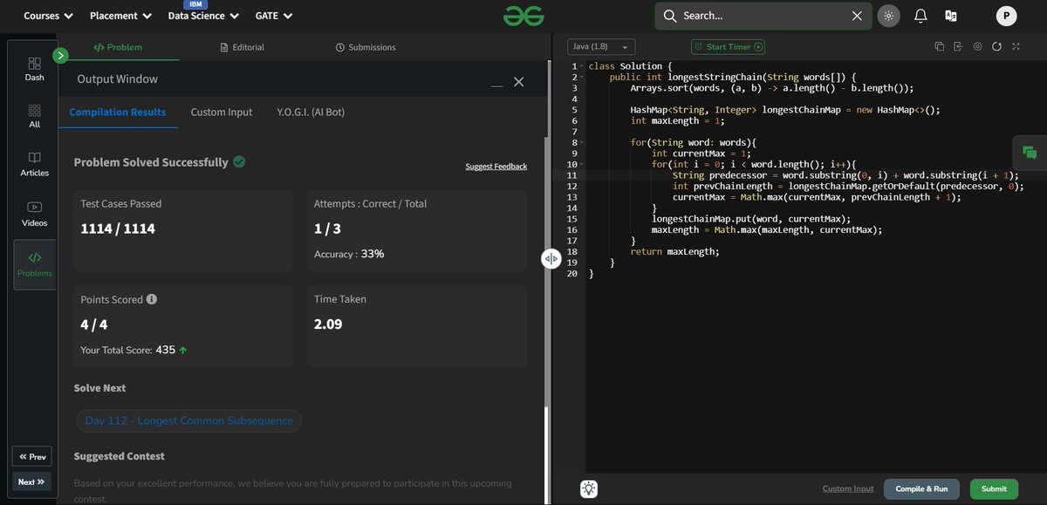Image resolution: width=1047 pixels, height=505 pixels.
Task: Open Problems in the left sidebar
Action: 34,264
